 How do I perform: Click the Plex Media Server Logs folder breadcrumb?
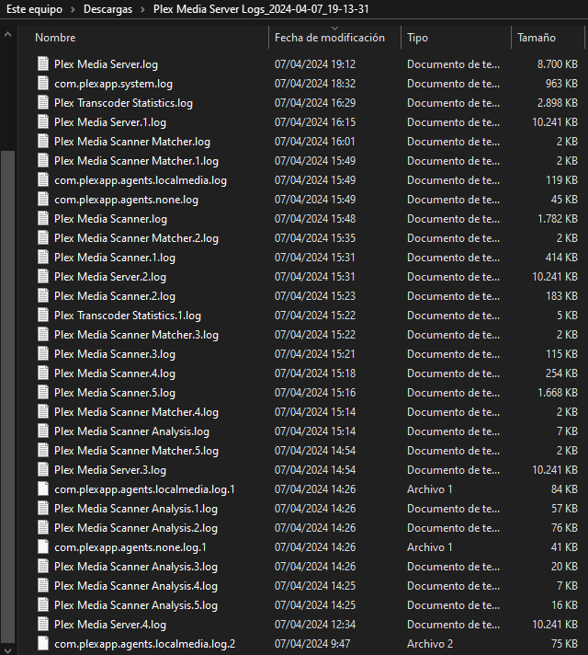(x=261, y=9)
